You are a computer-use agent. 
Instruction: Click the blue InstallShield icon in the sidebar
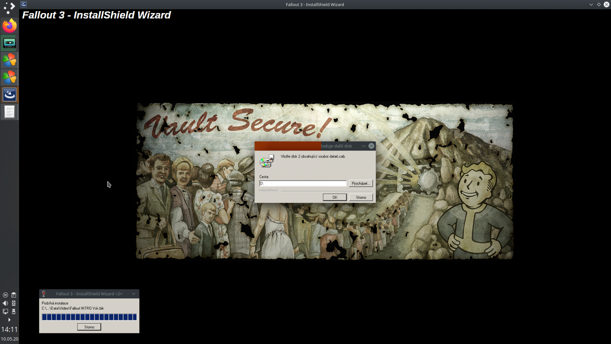click(x=9, y=94)
